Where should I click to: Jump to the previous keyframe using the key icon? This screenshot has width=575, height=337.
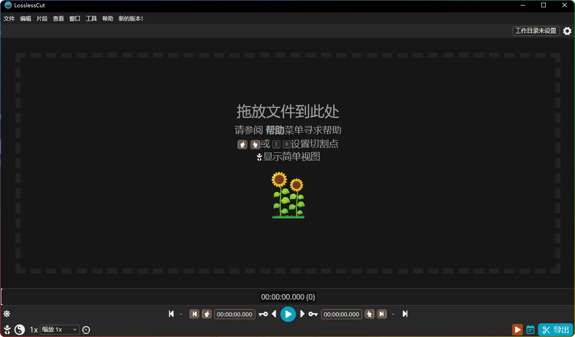pyautogui.click(x=263, y=314)
